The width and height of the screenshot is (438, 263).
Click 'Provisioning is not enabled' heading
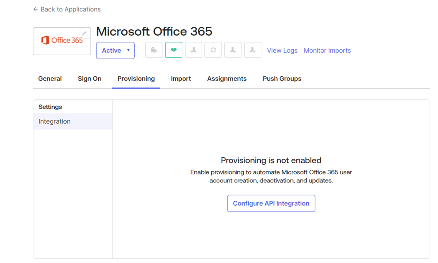(x=271, y=160)
